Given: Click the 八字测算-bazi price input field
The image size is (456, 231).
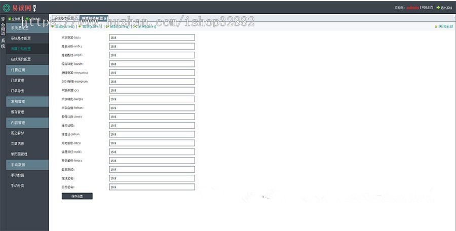Looking at the screenshot, I should 151,37.
